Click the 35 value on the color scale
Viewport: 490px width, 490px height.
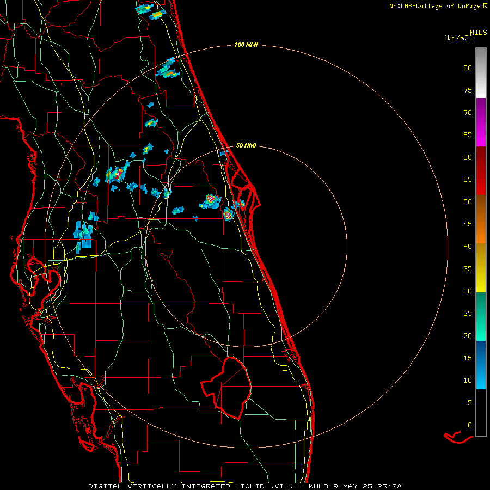click(x=468, y=269)
